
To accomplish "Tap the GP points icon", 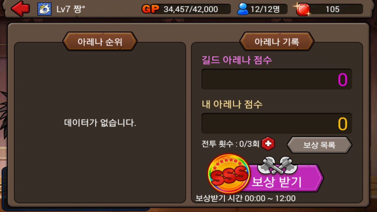I will point(151,9).
